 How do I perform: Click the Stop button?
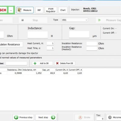point(33,20)
